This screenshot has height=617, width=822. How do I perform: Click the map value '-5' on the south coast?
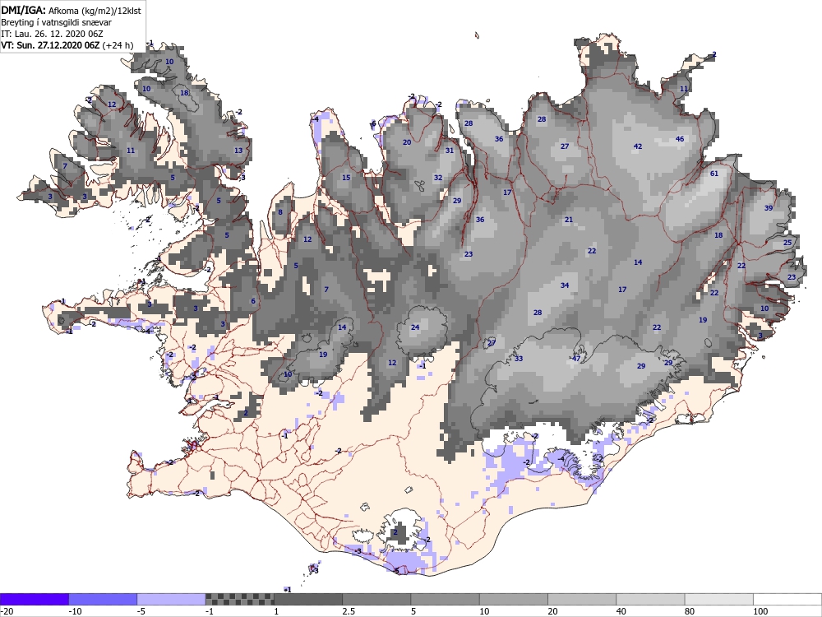click(x=396, y=571)
